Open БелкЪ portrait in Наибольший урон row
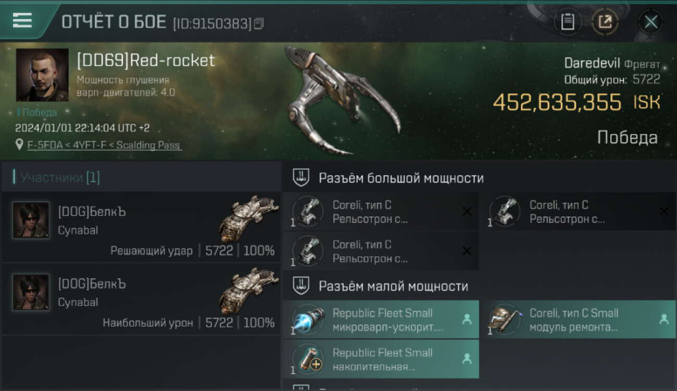677x391 pixels. tap(31, 292)
